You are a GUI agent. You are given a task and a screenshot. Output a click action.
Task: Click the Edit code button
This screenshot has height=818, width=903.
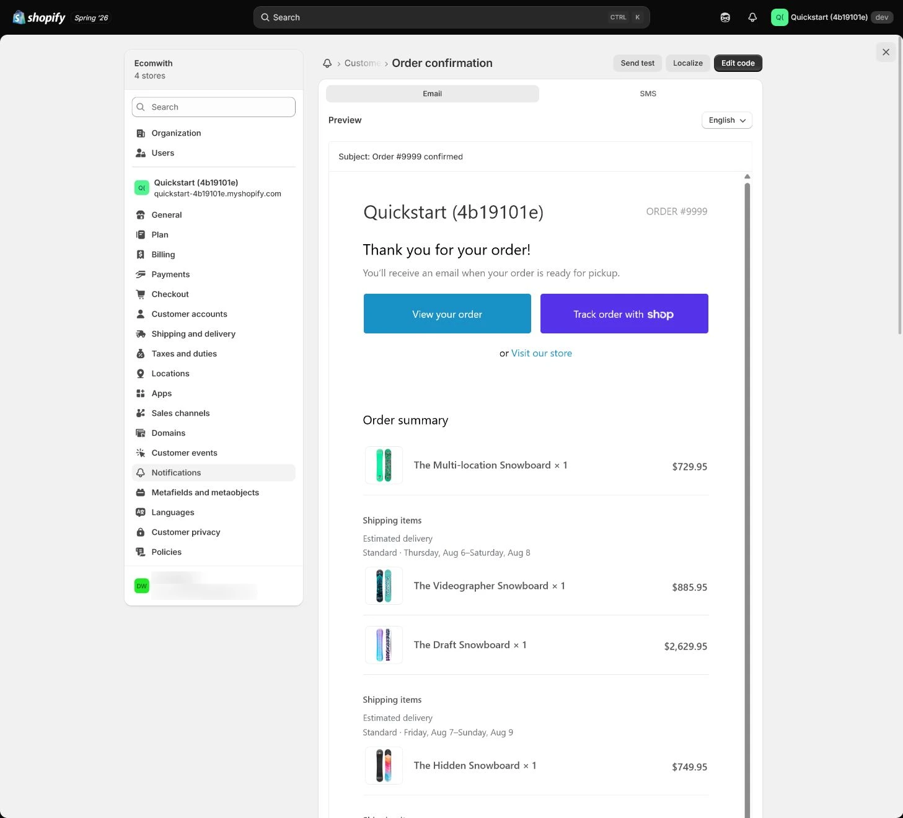click(x=738, y=63)
